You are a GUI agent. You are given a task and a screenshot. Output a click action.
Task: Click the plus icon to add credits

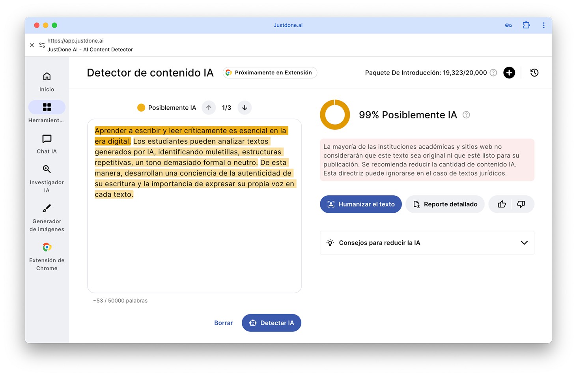(509, 73)
